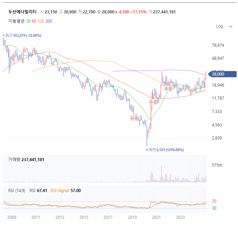The width and height of the screenshot is (238, 225).
Task: Click the 2023 year axis label
Action: 180,217
